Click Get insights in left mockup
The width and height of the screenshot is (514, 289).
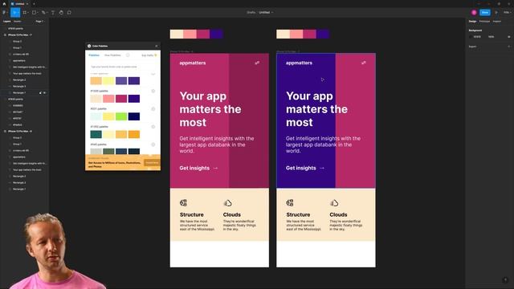(198, 168)
